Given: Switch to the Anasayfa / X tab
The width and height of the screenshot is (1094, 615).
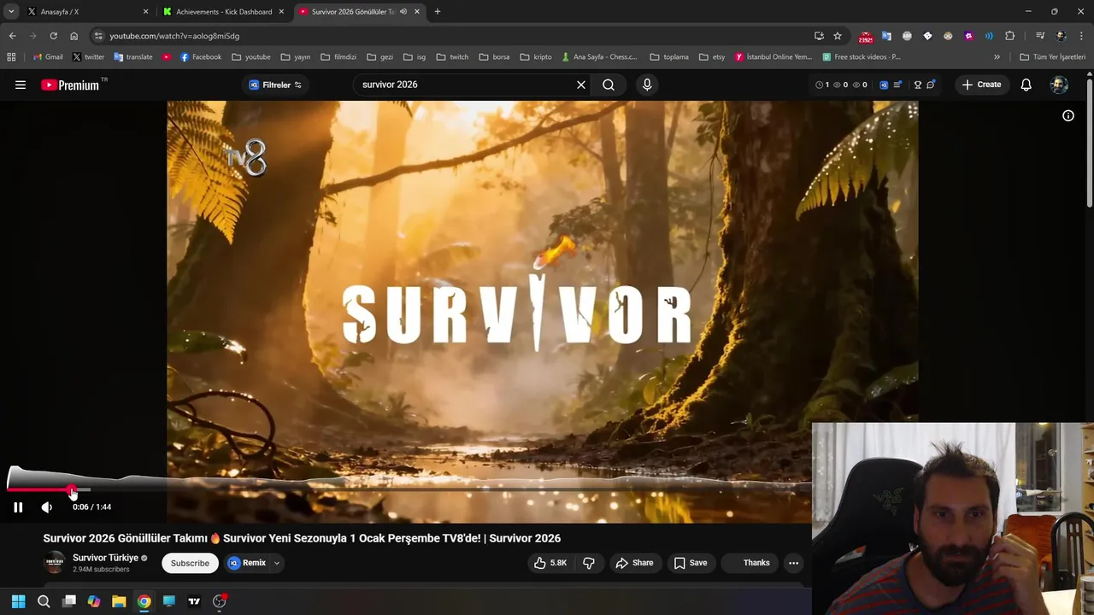Looking at the screenshot, I should click(87, 12).
